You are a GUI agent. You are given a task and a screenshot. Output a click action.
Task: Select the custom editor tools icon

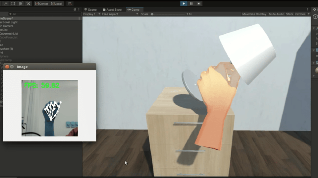coord(28,3)
